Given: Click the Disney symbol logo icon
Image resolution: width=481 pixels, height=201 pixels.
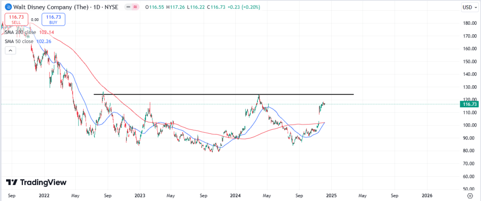Looking at the screenshot, I should (x=6, y=7).
